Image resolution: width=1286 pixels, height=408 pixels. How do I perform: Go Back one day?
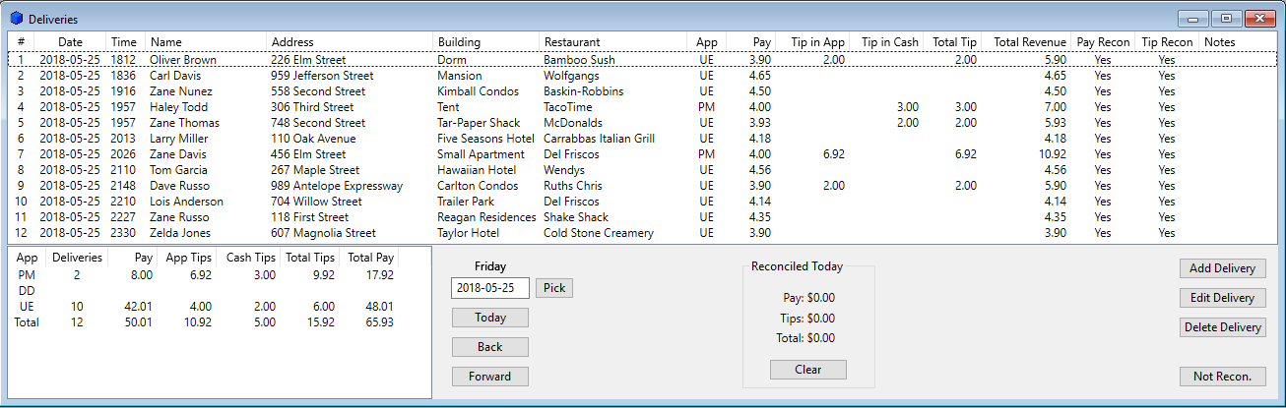point(490,347)
